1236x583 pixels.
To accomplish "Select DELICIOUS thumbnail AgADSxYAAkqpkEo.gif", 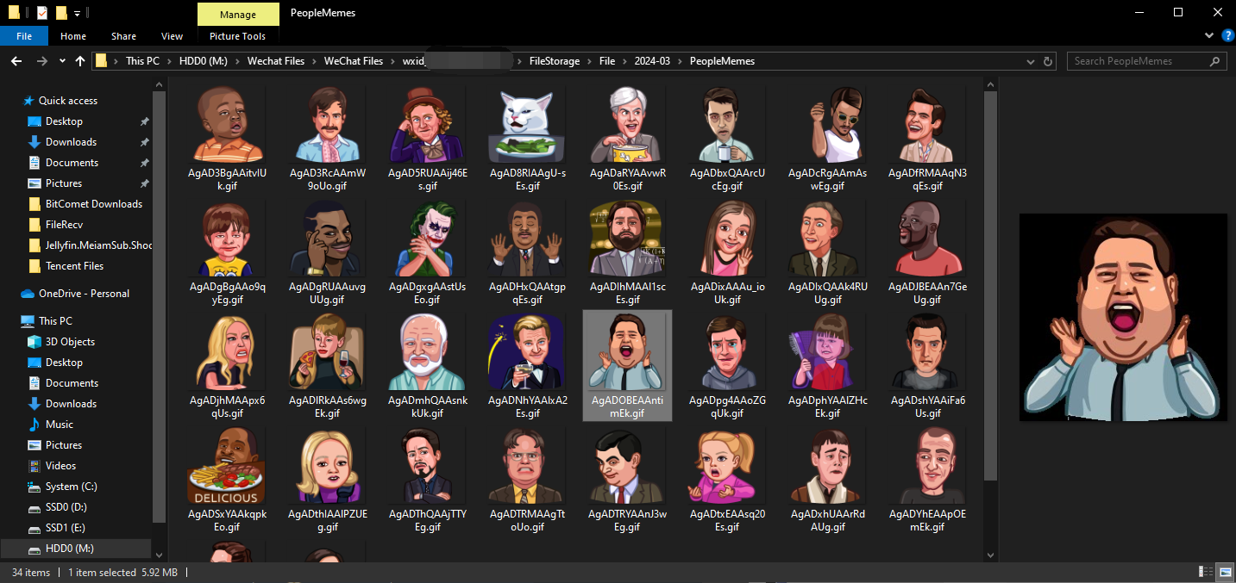I will (227, 480).
